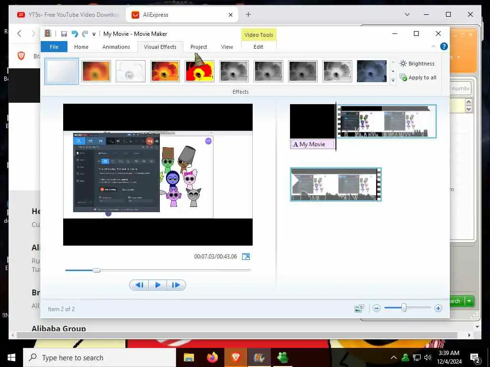Select the first video clip beside the title
This screenshot has height=367, width=490.
pyautogui.click(x=387, y=121)
